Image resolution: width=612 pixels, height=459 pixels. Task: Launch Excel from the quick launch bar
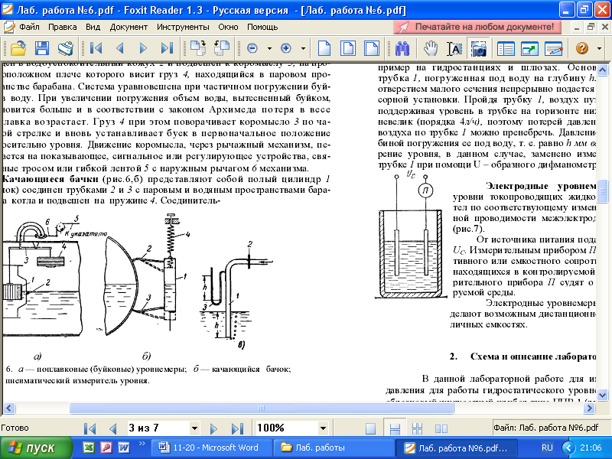click(89, 448)
